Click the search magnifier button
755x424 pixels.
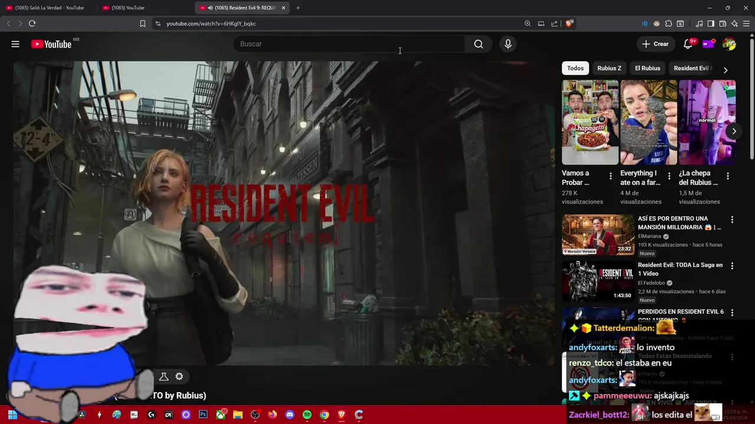click(x=478, y=44)
